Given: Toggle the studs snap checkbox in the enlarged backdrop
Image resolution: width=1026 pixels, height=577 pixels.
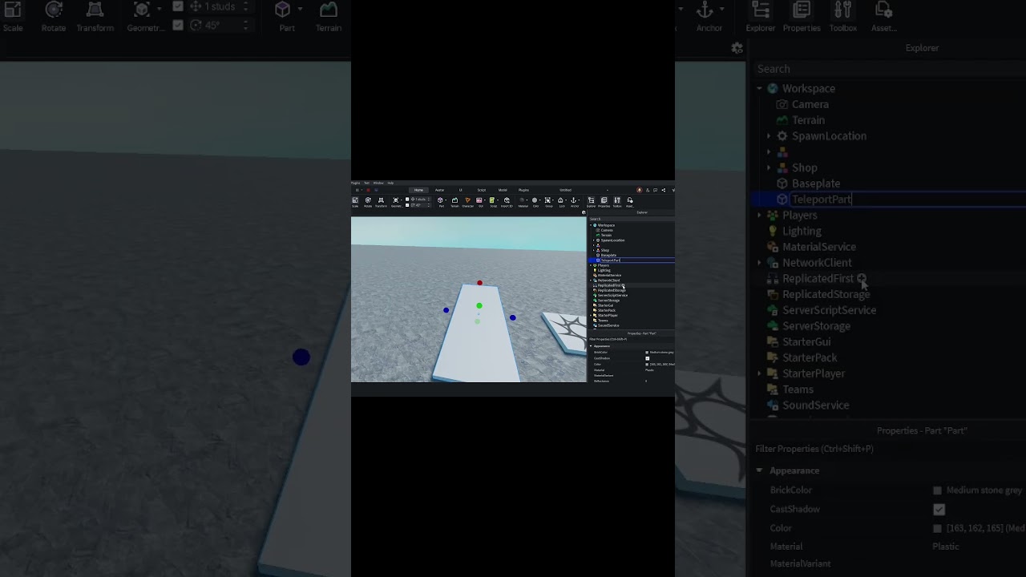Looking at the screenshot, I should click(x=178, y=6).
